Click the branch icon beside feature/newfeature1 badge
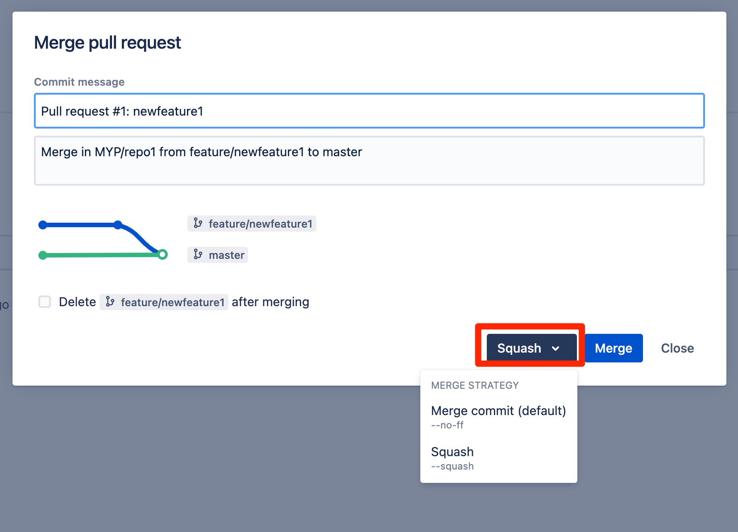The width and height of the screenshot is (738, 532). click(x=198, y=224)
